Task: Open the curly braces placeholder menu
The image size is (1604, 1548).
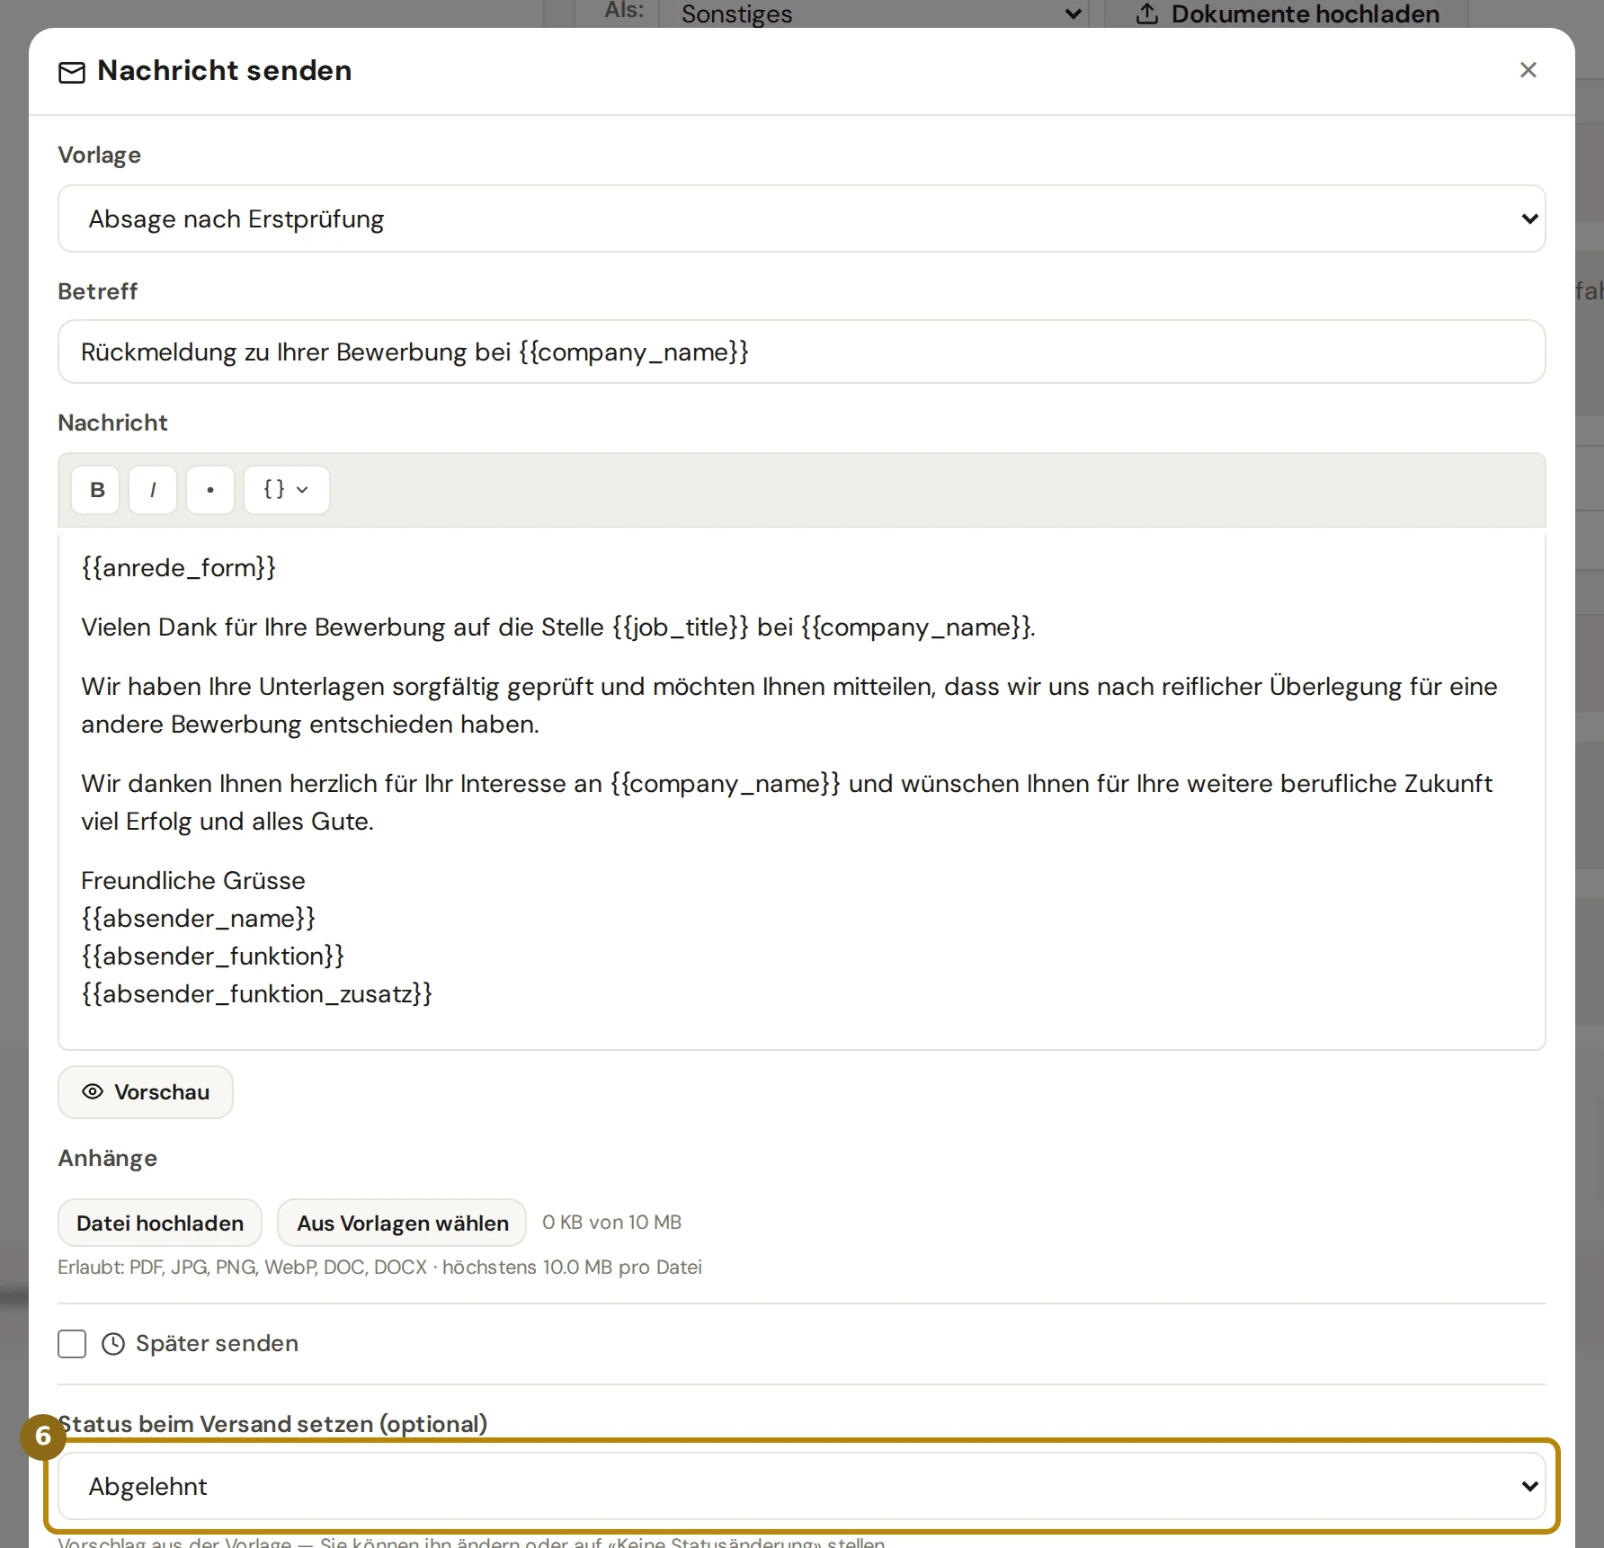Action: click(286, 490)
